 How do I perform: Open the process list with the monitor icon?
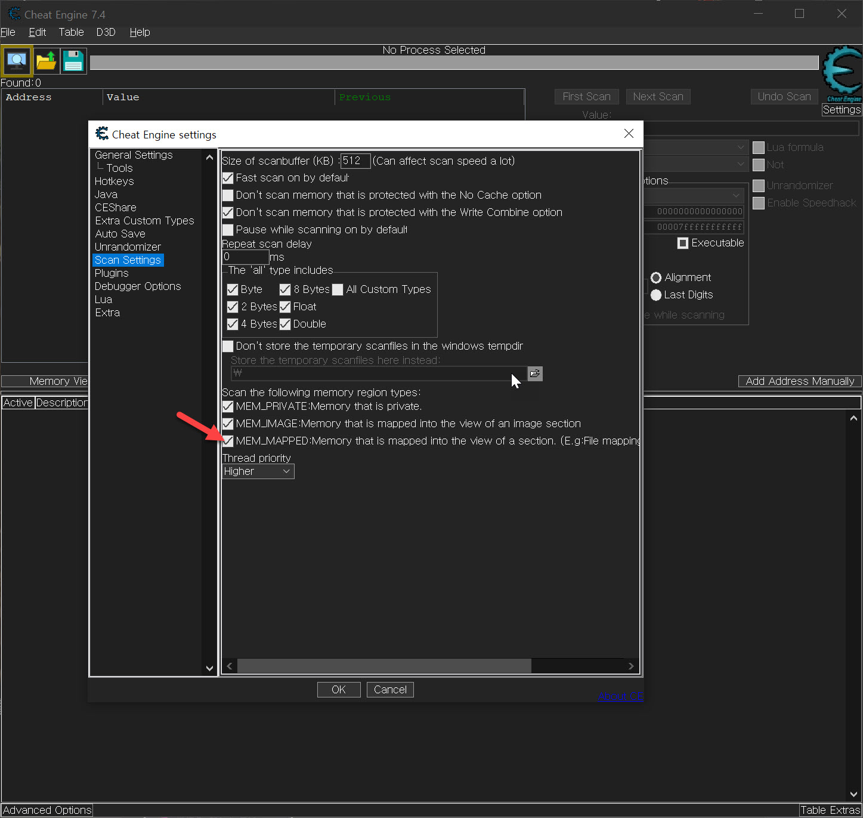(17, 60)
